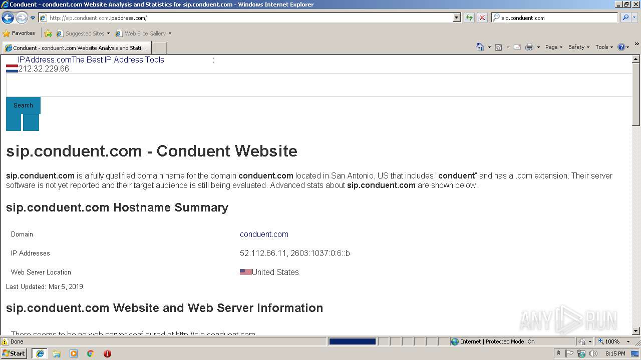Go forward with the browser Forward arrow
Image resolution: width=641 pixels, height=360 pixels.
click(x=22, y=17)
